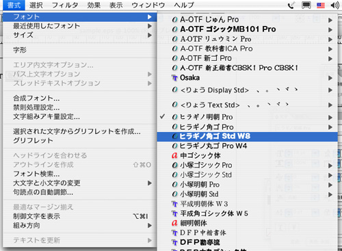
Task: Click the phone icon in the menu bar
Action: point(291,5)
